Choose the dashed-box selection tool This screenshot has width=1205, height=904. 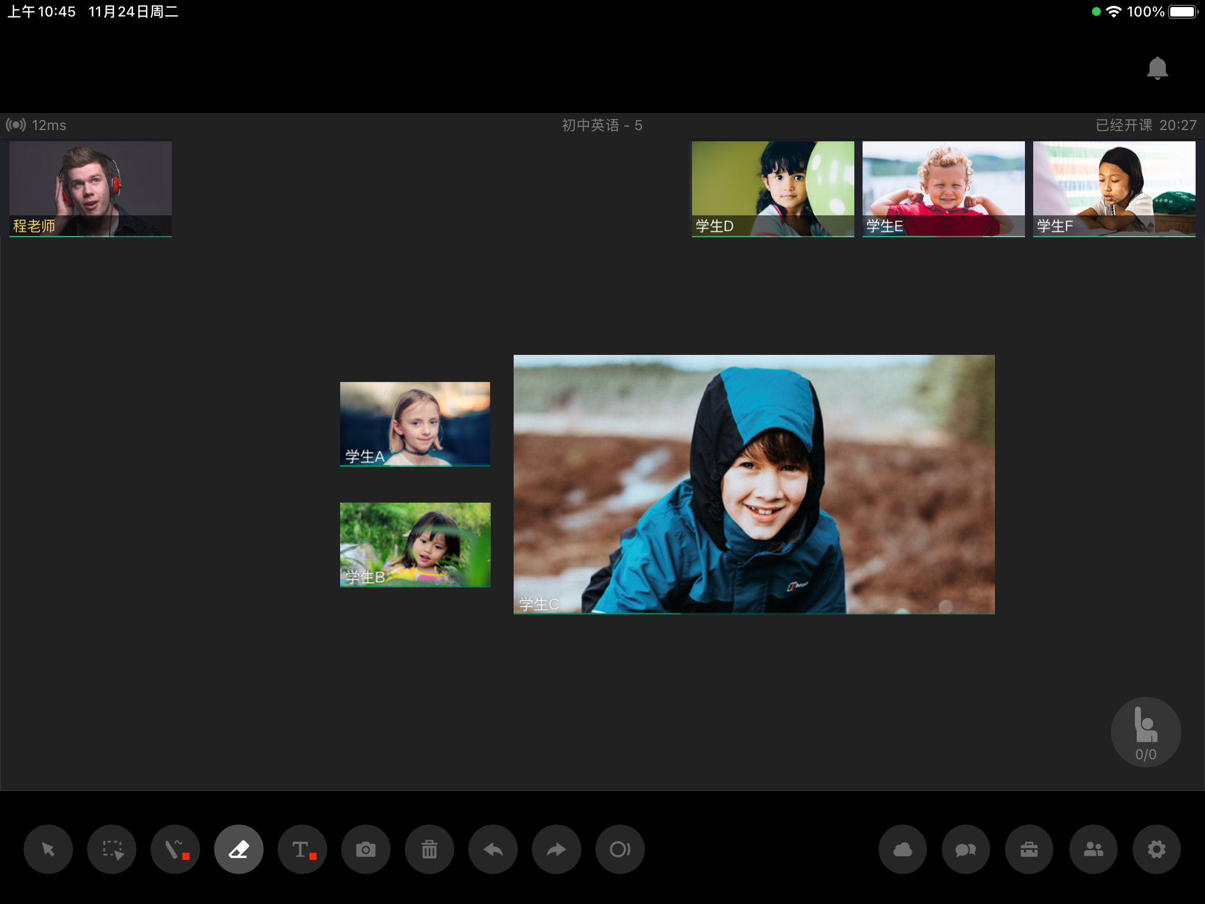[x=112, y=849]
